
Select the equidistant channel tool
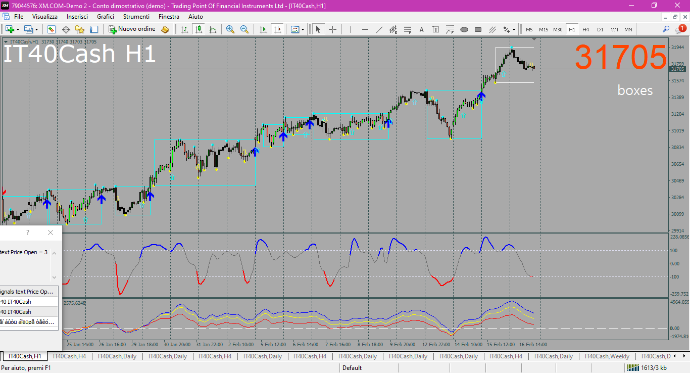point(393,29)
